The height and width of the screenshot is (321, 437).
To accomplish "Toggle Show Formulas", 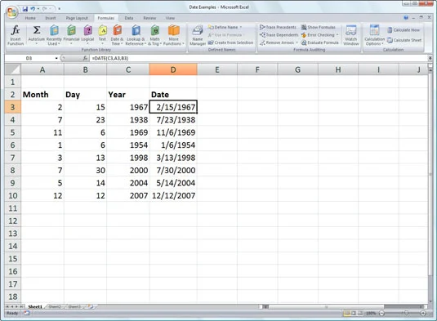I will click(319, 27).
